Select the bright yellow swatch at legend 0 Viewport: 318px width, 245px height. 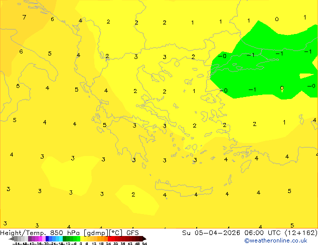[82, 239]
